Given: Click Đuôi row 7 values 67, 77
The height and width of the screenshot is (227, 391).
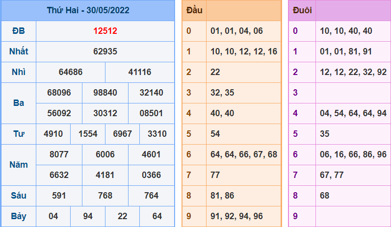Looking at the screenshot, I should coord(332,175).
